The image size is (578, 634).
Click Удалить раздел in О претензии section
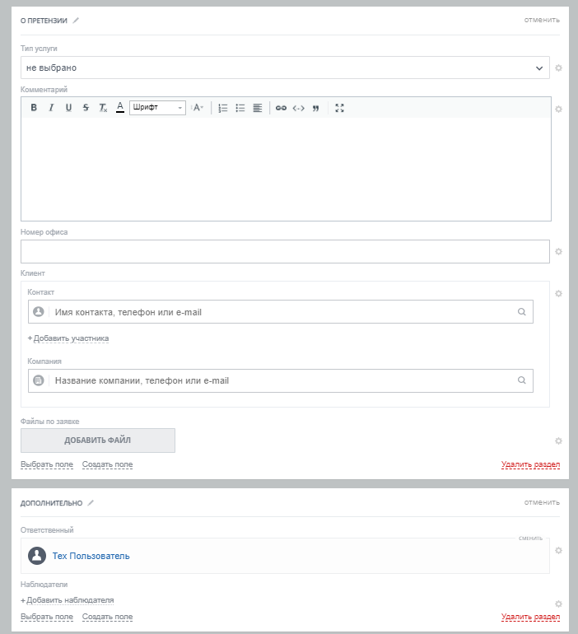point(530,465)
